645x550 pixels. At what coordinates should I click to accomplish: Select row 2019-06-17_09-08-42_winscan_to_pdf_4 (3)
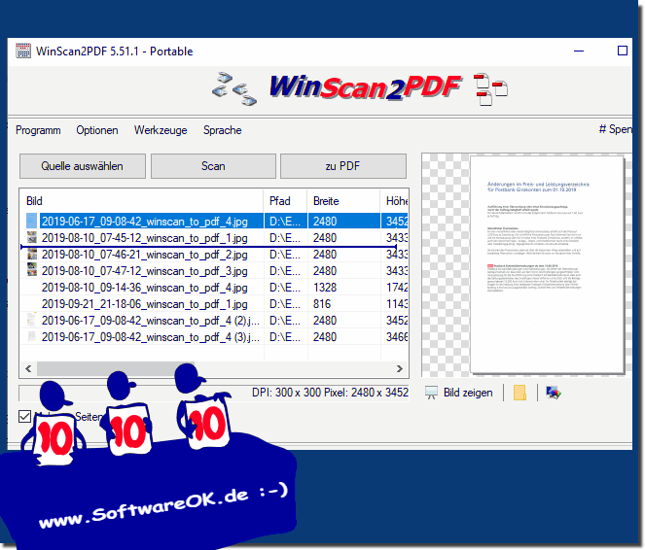click(x=215, y=336)
